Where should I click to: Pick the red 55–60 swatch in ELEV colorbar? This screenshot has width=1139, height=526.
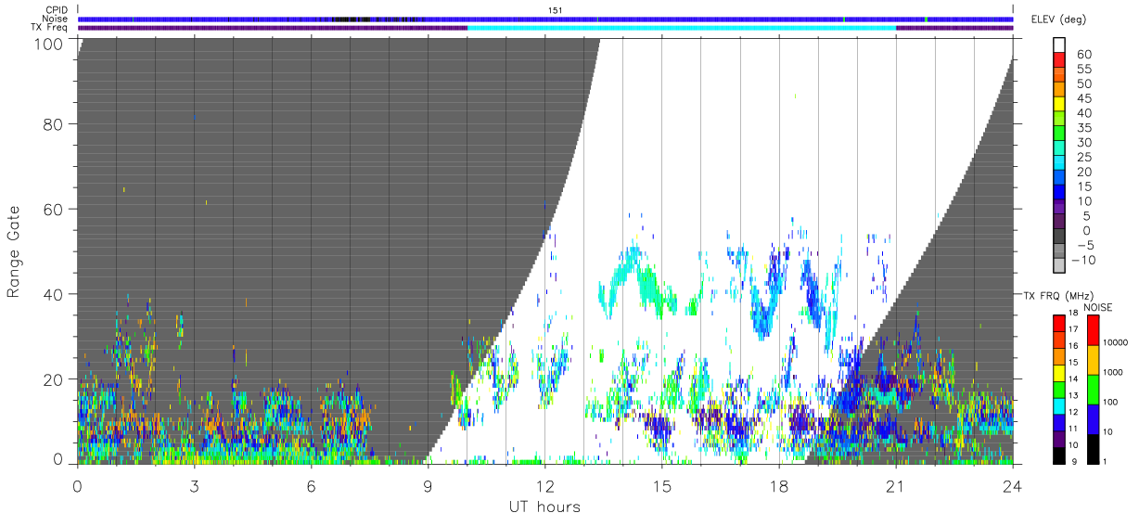(x=1060, y=61)
